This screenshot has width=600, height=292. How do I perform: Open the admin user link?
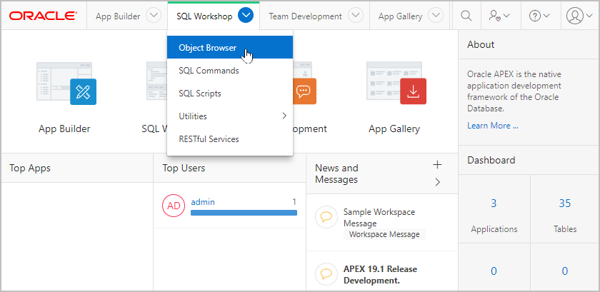click(x=203, y=202)
